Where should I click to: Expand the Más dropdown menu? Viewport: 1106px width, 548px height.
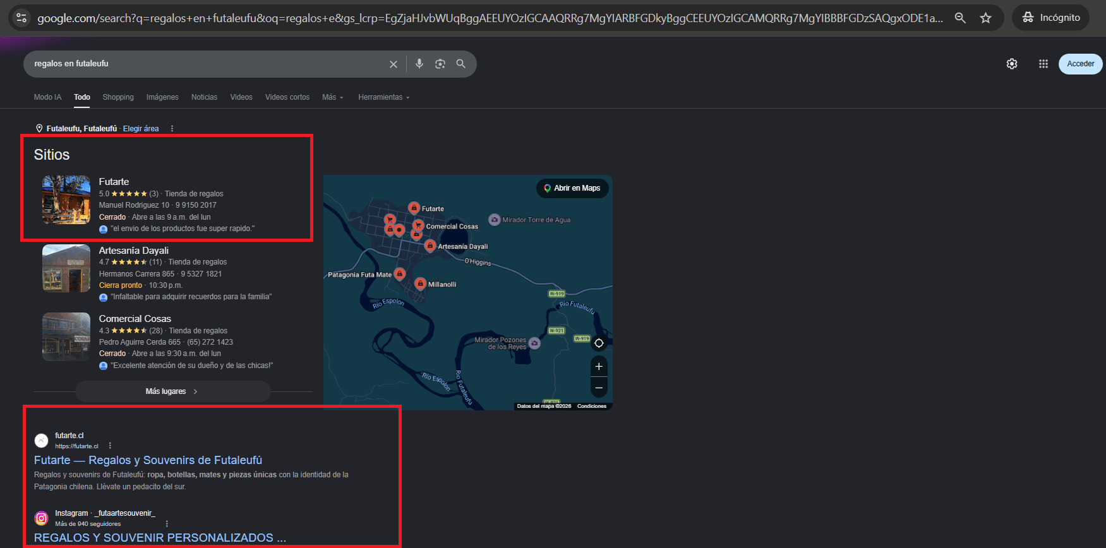coord(333,97)
